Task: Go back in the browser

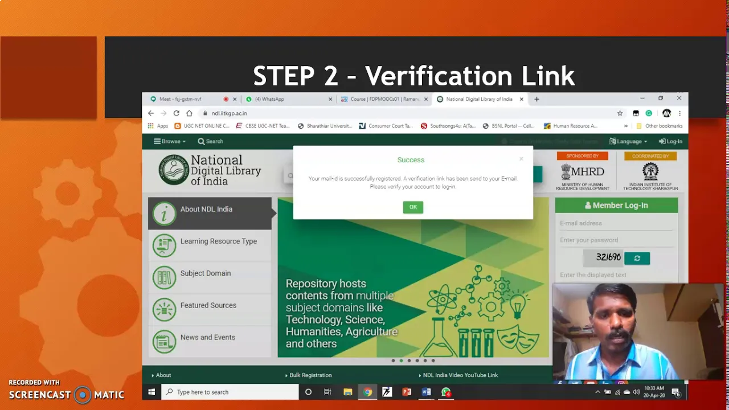Action: pos(151,113)
